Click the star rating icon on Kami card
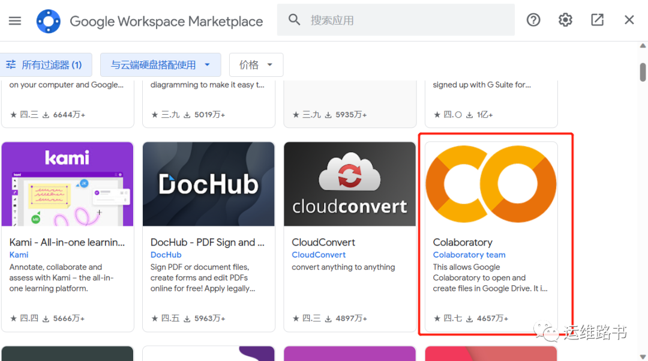 pyautogui.click(x=14, y=318)
